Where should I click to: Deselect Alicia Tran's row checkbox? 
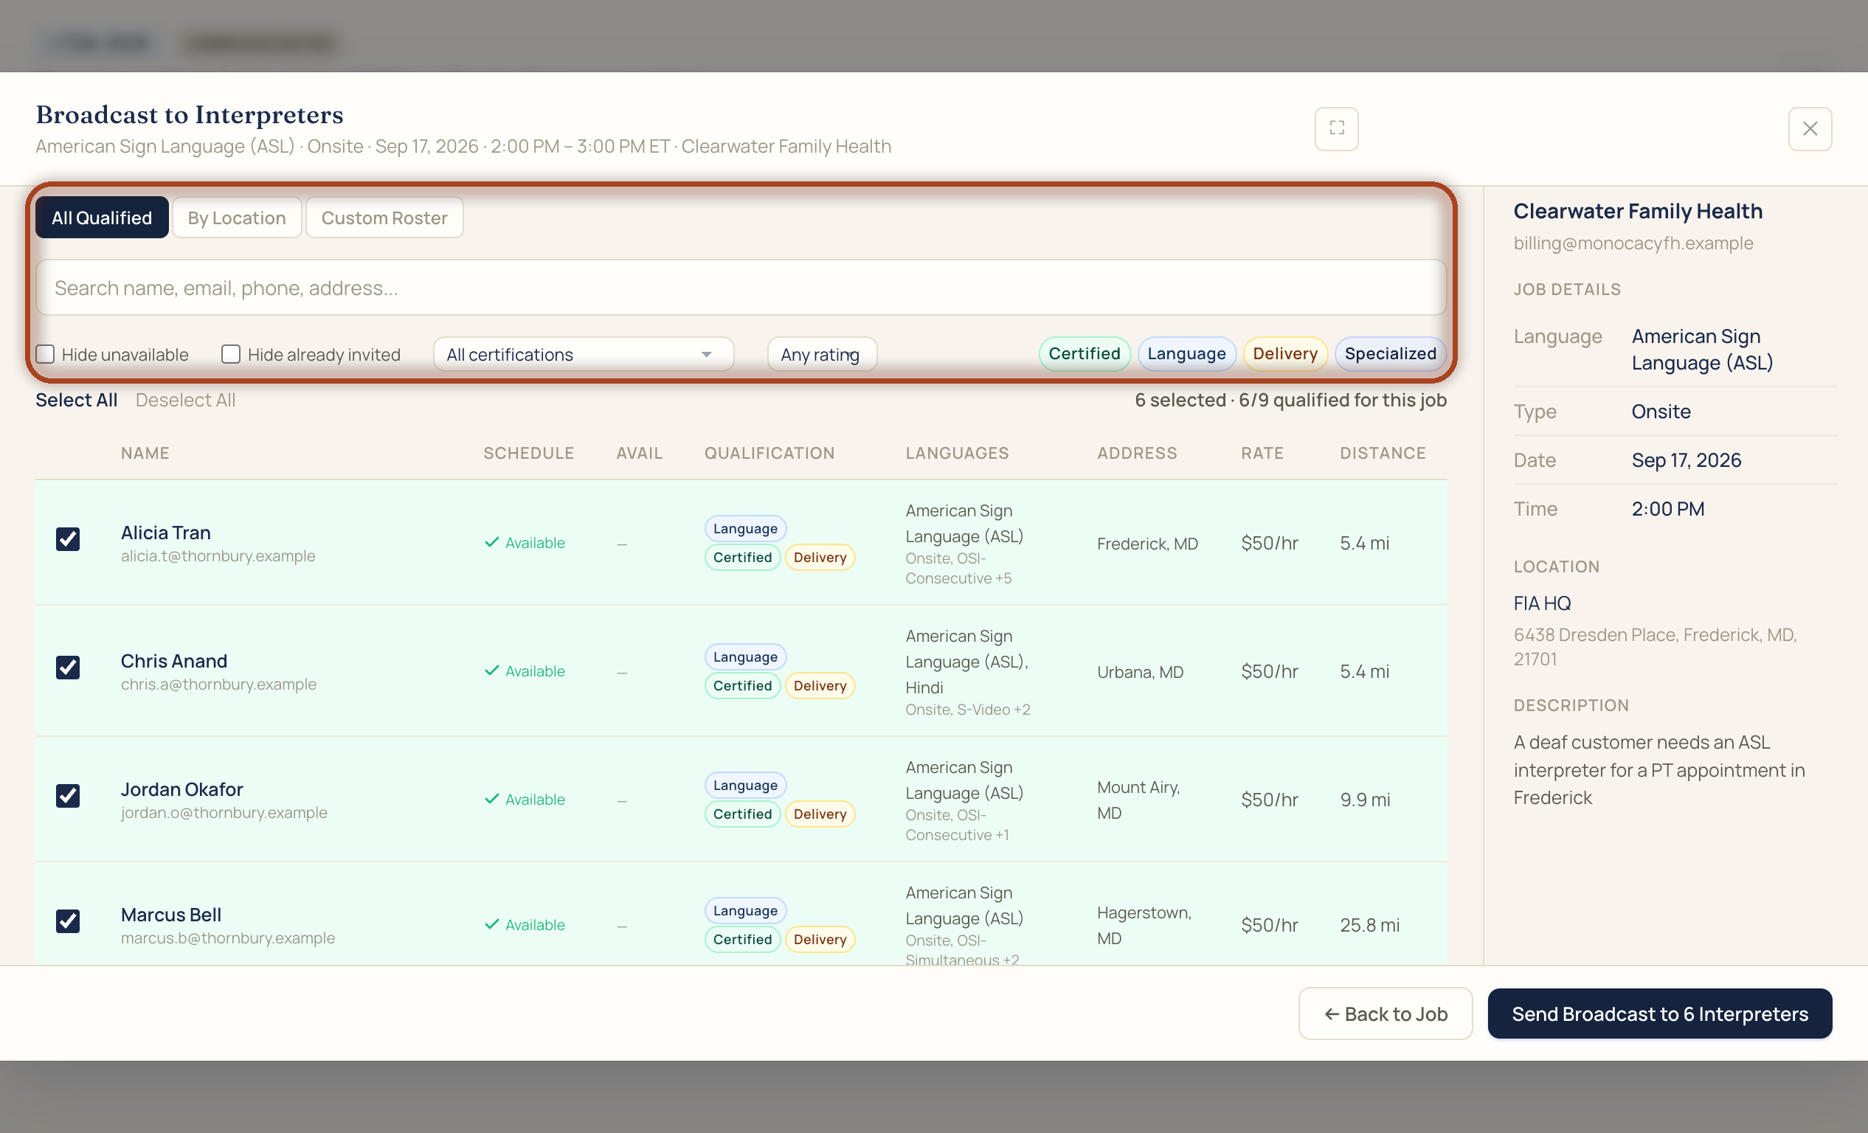(x=68, y=538)
